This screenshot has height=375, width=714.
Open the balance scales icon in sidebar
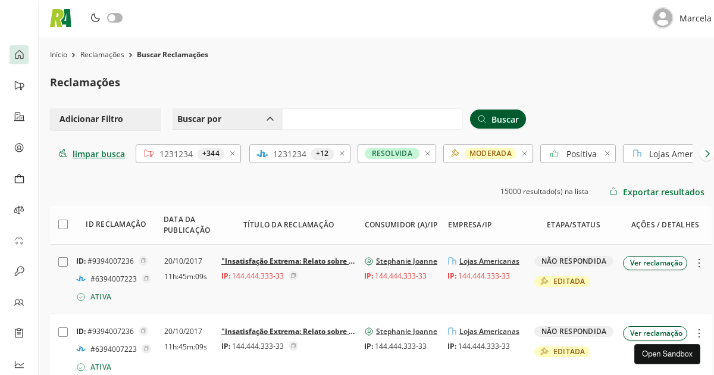(19, 210)
